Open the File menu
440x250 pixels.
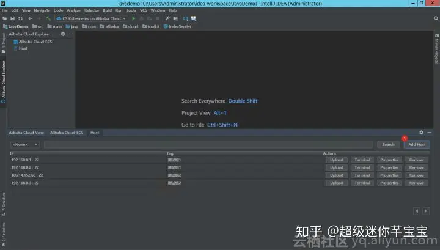(5, 10)
